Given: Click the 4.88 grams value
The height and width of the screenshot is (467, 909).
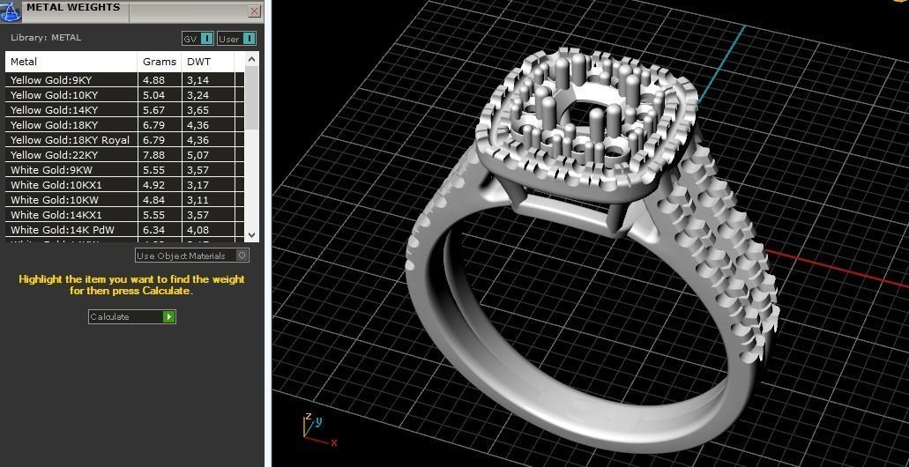Looking at the screenshot, I should (153, 80).
